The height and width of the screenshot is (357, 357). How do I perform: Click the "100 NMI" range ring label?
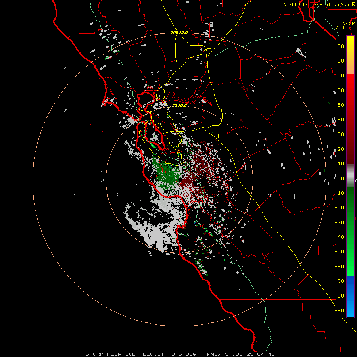(x=179, y=33)
